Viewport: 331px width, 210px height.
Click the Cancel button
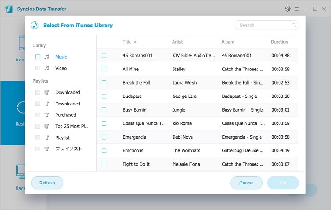click(x=246, y=183)
